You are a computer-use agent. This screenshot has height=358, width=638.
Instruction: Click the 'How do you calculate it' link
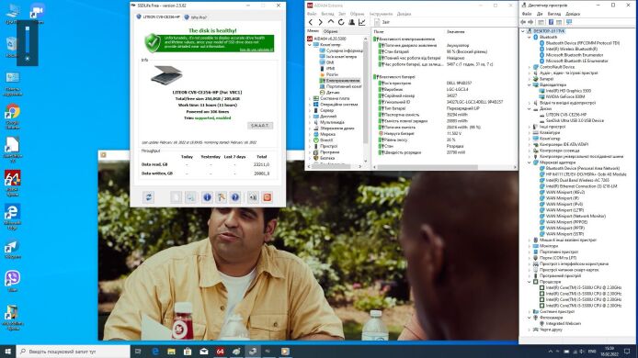coord(256,50)
